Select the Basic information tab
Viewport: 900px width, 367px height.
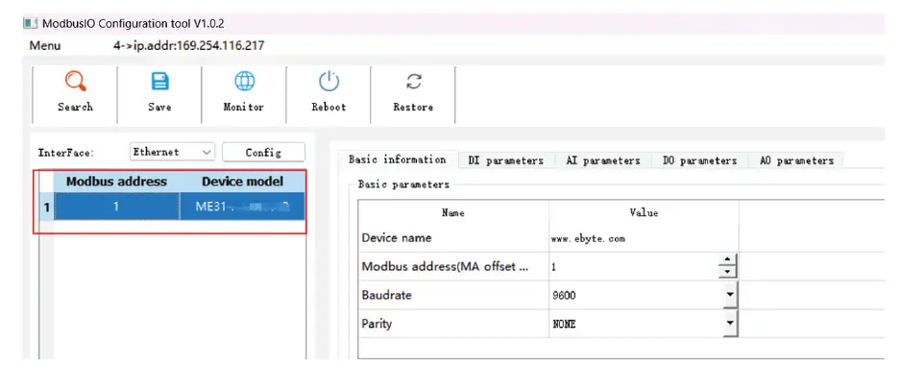[398, 159]
